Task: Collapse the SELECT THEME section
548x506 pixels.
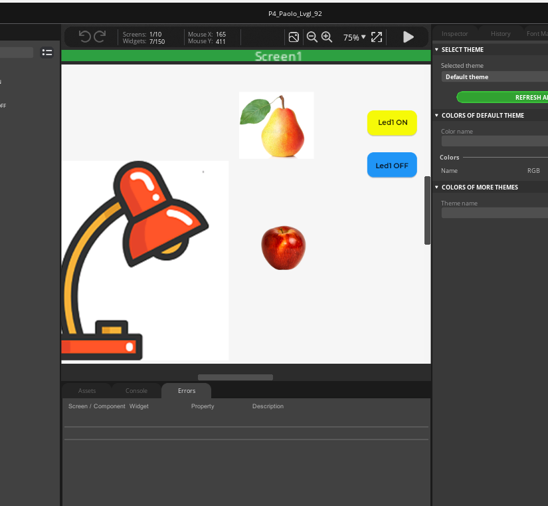Action: (436, 50)
